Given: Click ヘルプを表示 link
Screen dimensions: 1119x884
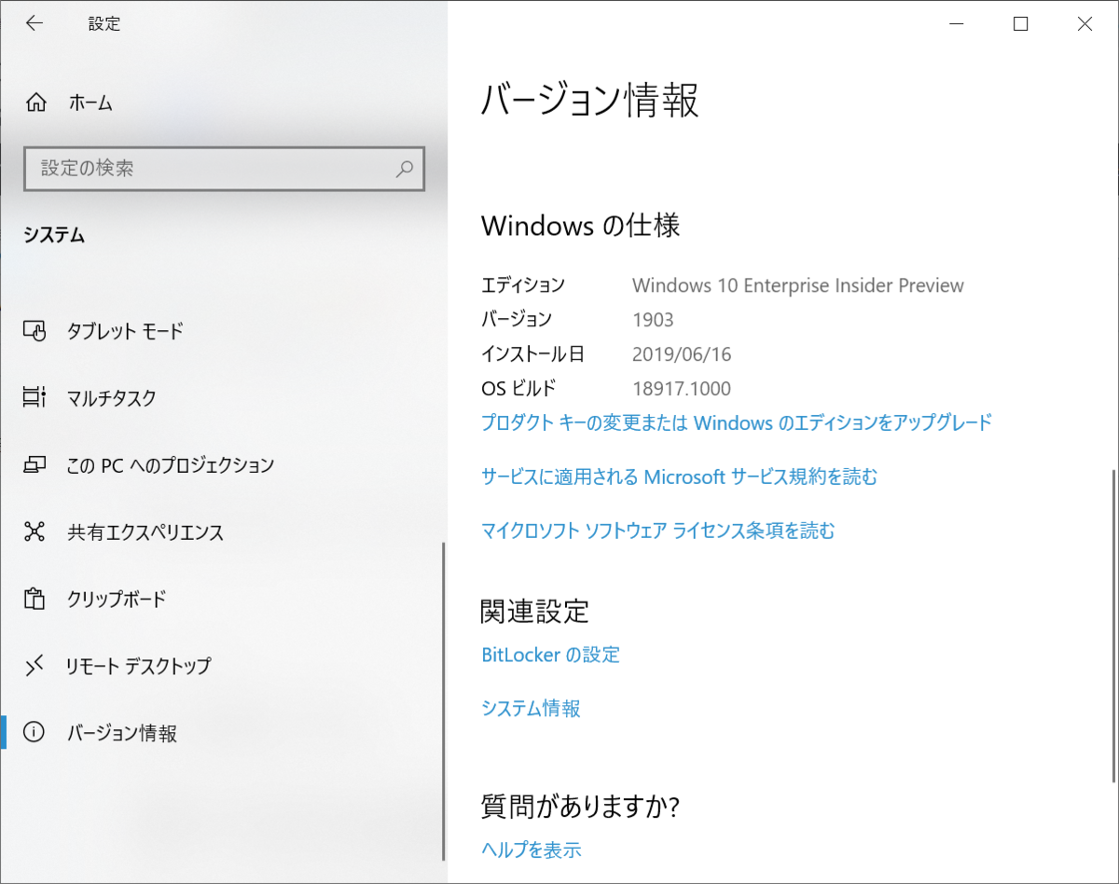Looking at the screenshot, I should [531, 849].
